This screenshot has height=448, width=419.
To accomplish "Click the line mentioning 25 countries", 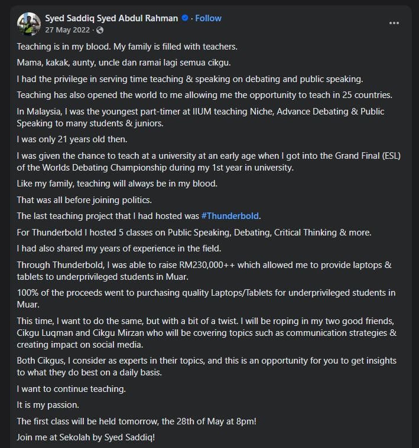I will (x=204, y=95).
